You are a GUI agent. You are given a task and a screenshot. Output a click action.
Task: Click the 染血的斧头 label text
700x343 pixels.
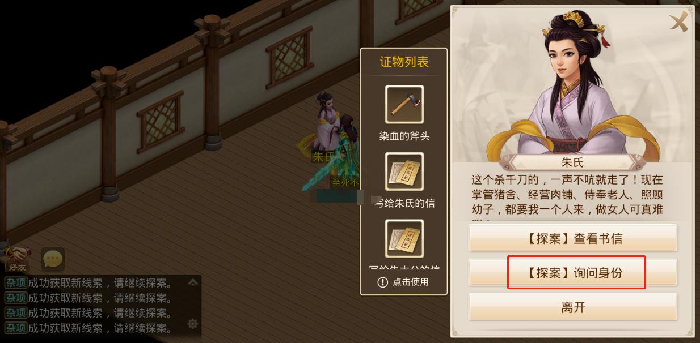[x=404, y=136]
